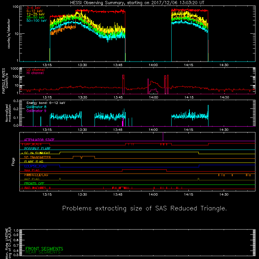Click 14:30 tick label under Flags plot

[x=224, y=195]
